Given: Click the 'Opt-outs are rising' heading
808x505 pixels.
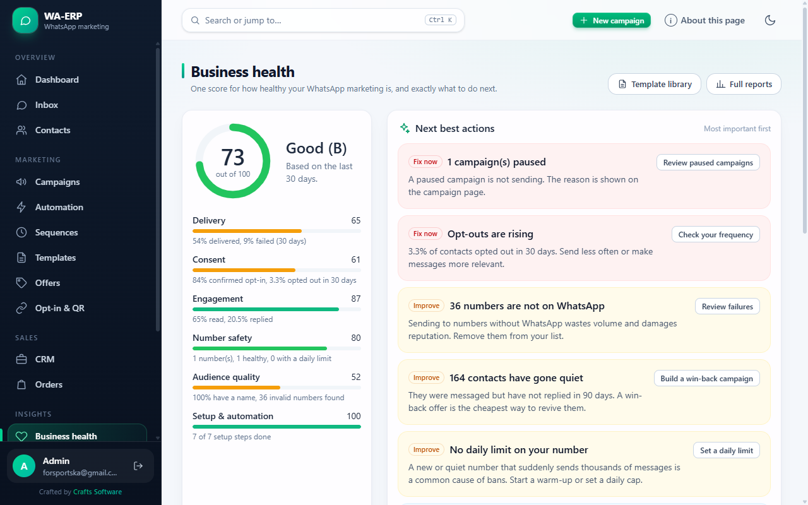Looking at the screenshot, I should coord(490,234).
